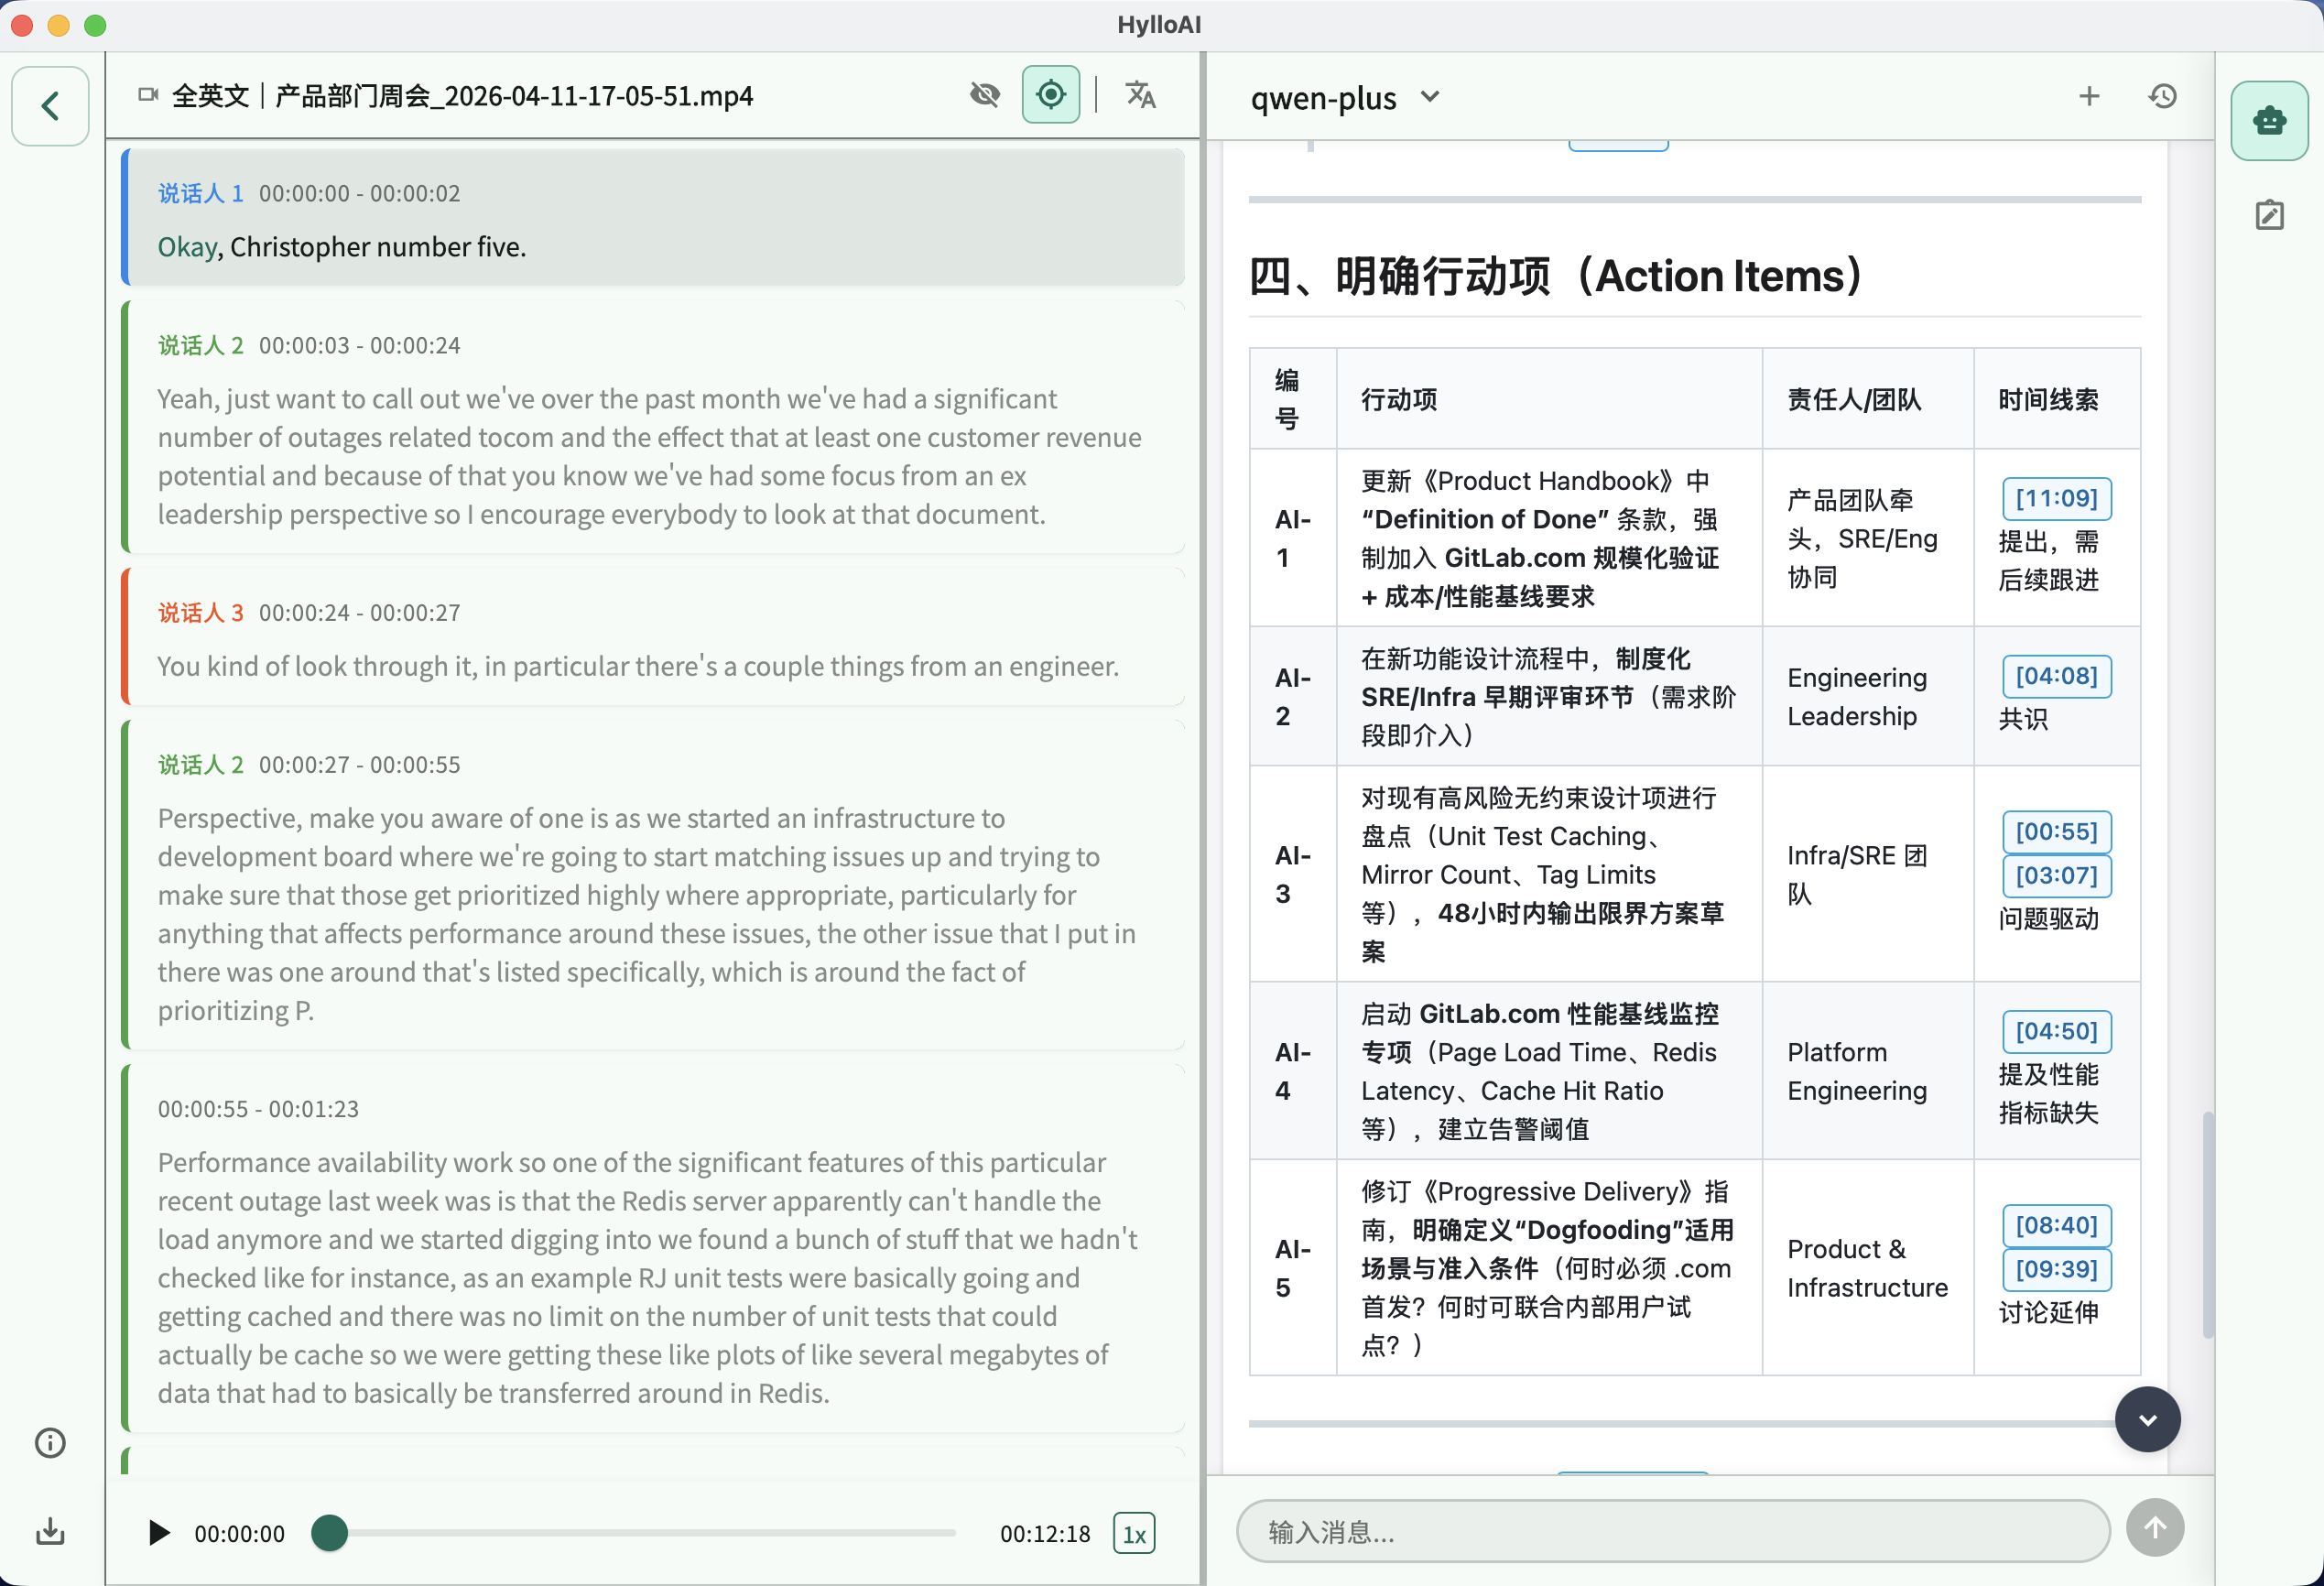The image size is (2324, 1586).
Task: Click speaker label 说话人 1
Action: tap(200, 193)
